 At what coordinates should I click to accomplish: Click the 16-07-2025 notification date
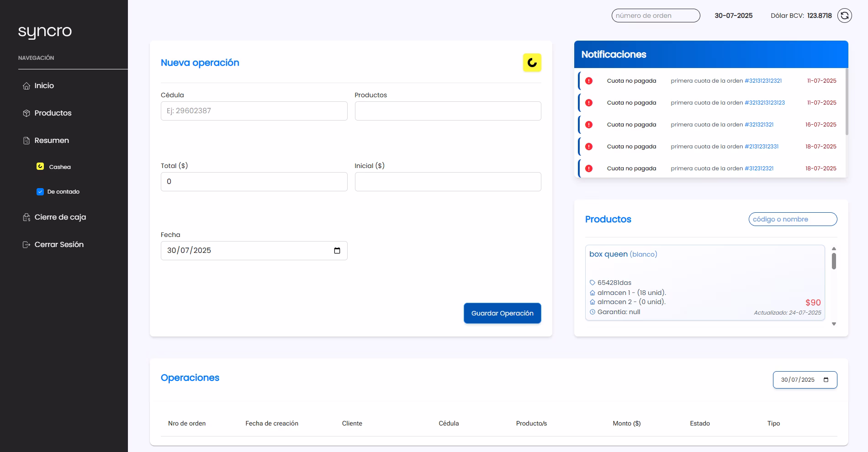click(821, 125)
